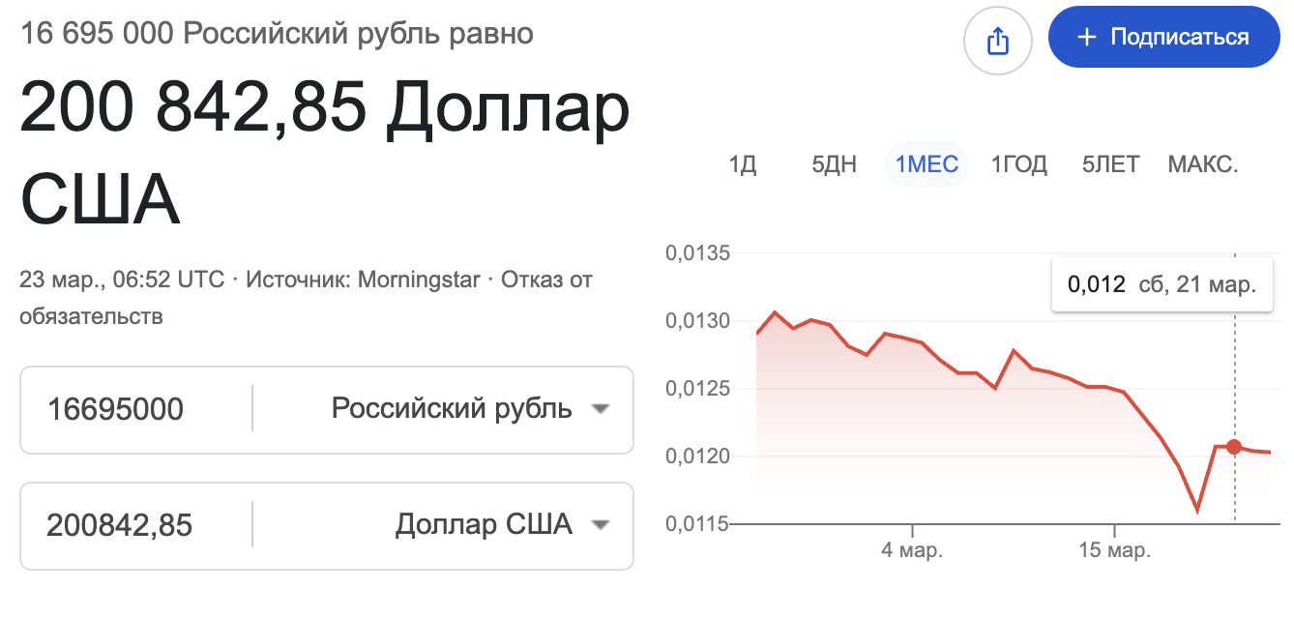The width and height of the screenshot is (1294, 619).
Task: Toggle the active 1МЕС period off
Action: click(926, 164)
